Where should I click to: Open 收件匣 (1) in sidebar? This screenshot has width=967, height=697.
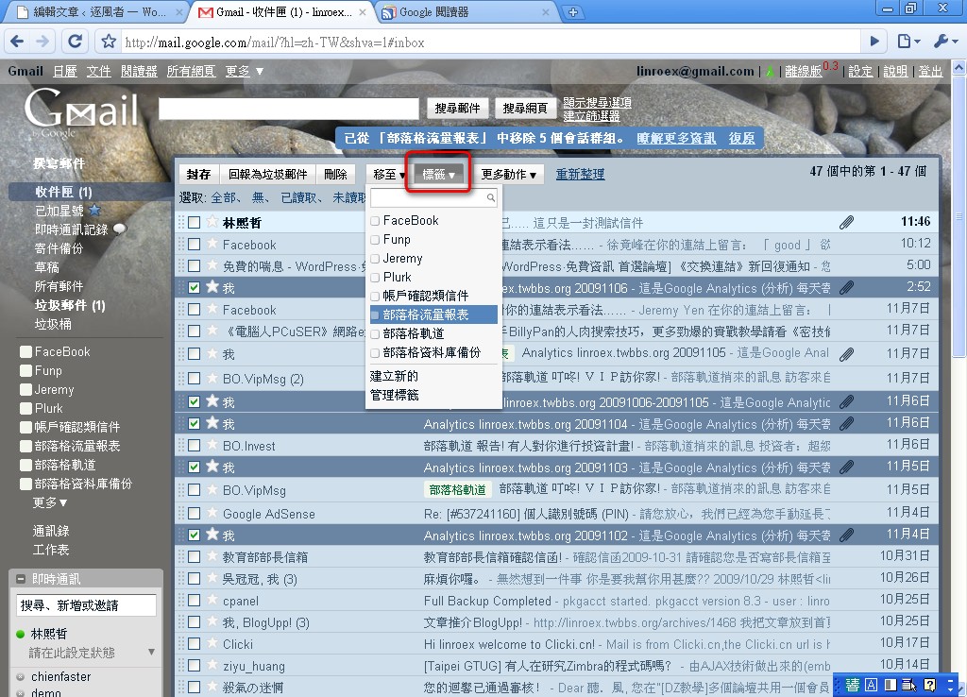pos(63,192)
